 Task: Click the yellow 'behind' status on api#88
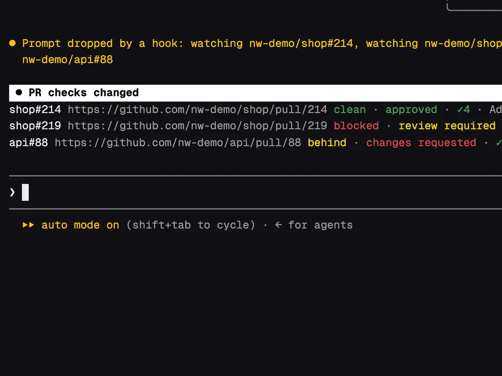click(327, 143)
